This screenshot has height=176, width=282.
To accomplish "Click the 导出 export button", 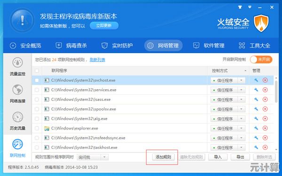I will click(240, 157).
